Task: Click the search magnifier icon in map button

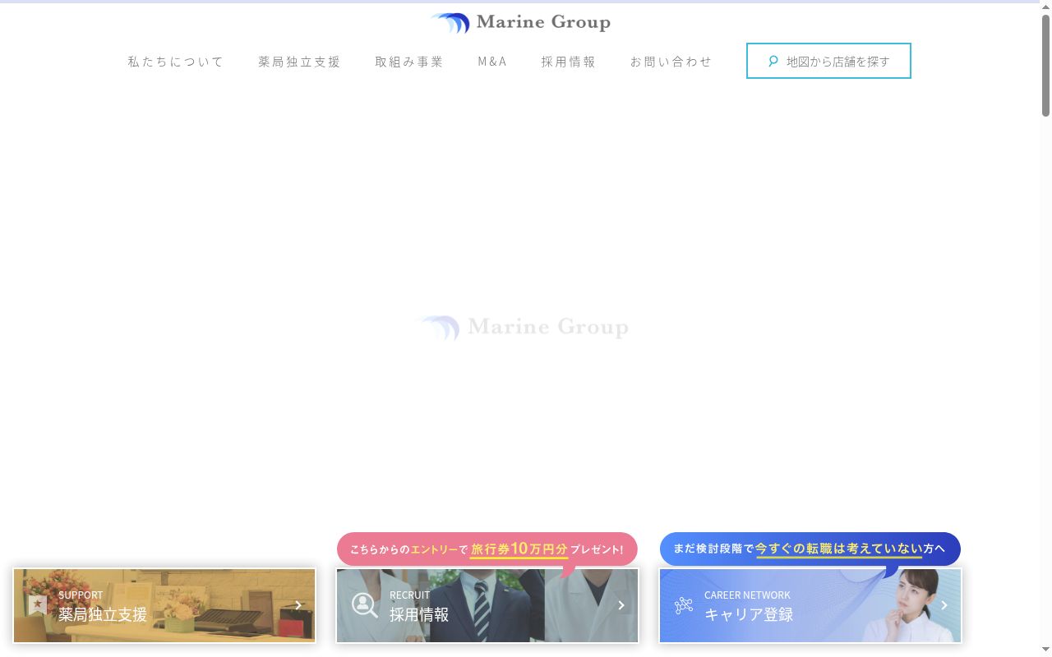Action: [773, 61]
